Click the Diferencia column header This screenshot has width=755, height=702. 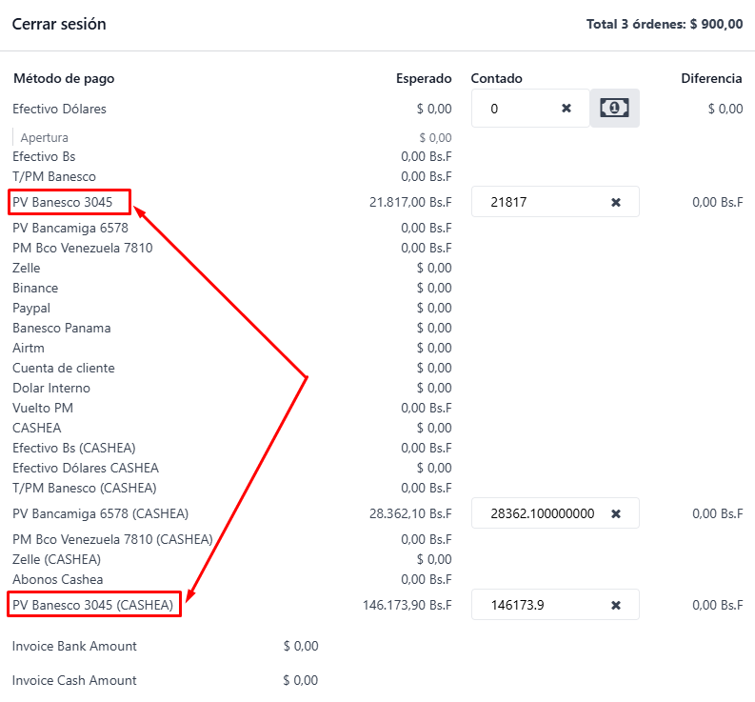tap(711, 78)
